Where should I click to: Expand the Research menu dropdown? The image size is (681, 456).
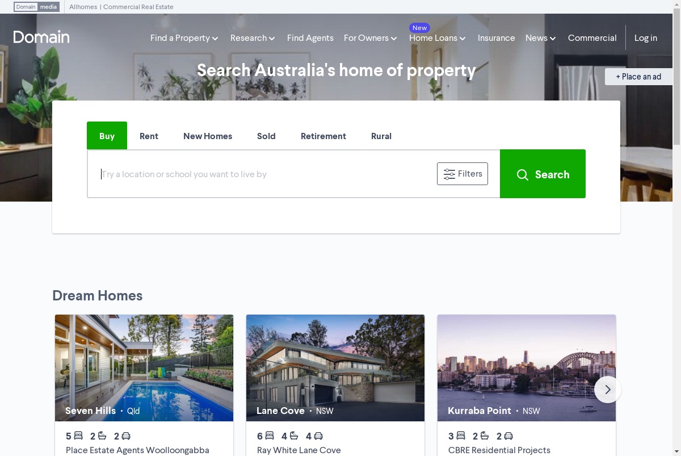pos(253,38)
